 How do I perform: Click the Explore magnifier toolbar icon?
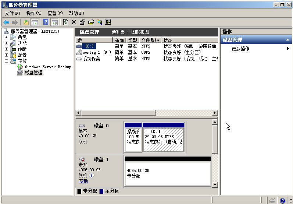(x=99, y=22)
